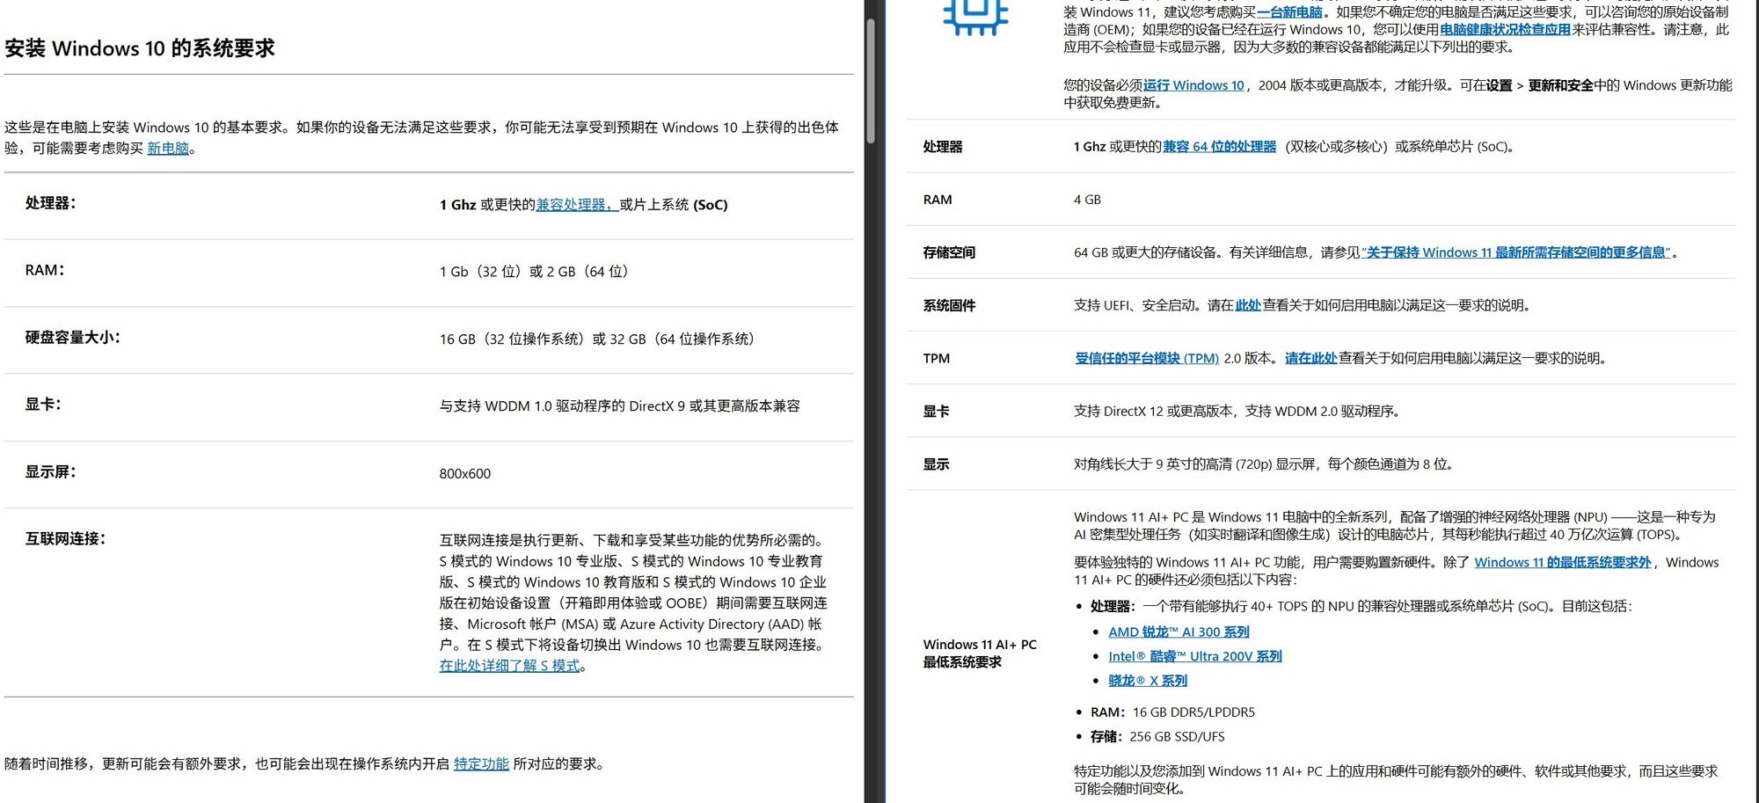Open Intel 酷睿 Ultra 200V 系列 link
1759x803 pixels.
click(1196, 655)
